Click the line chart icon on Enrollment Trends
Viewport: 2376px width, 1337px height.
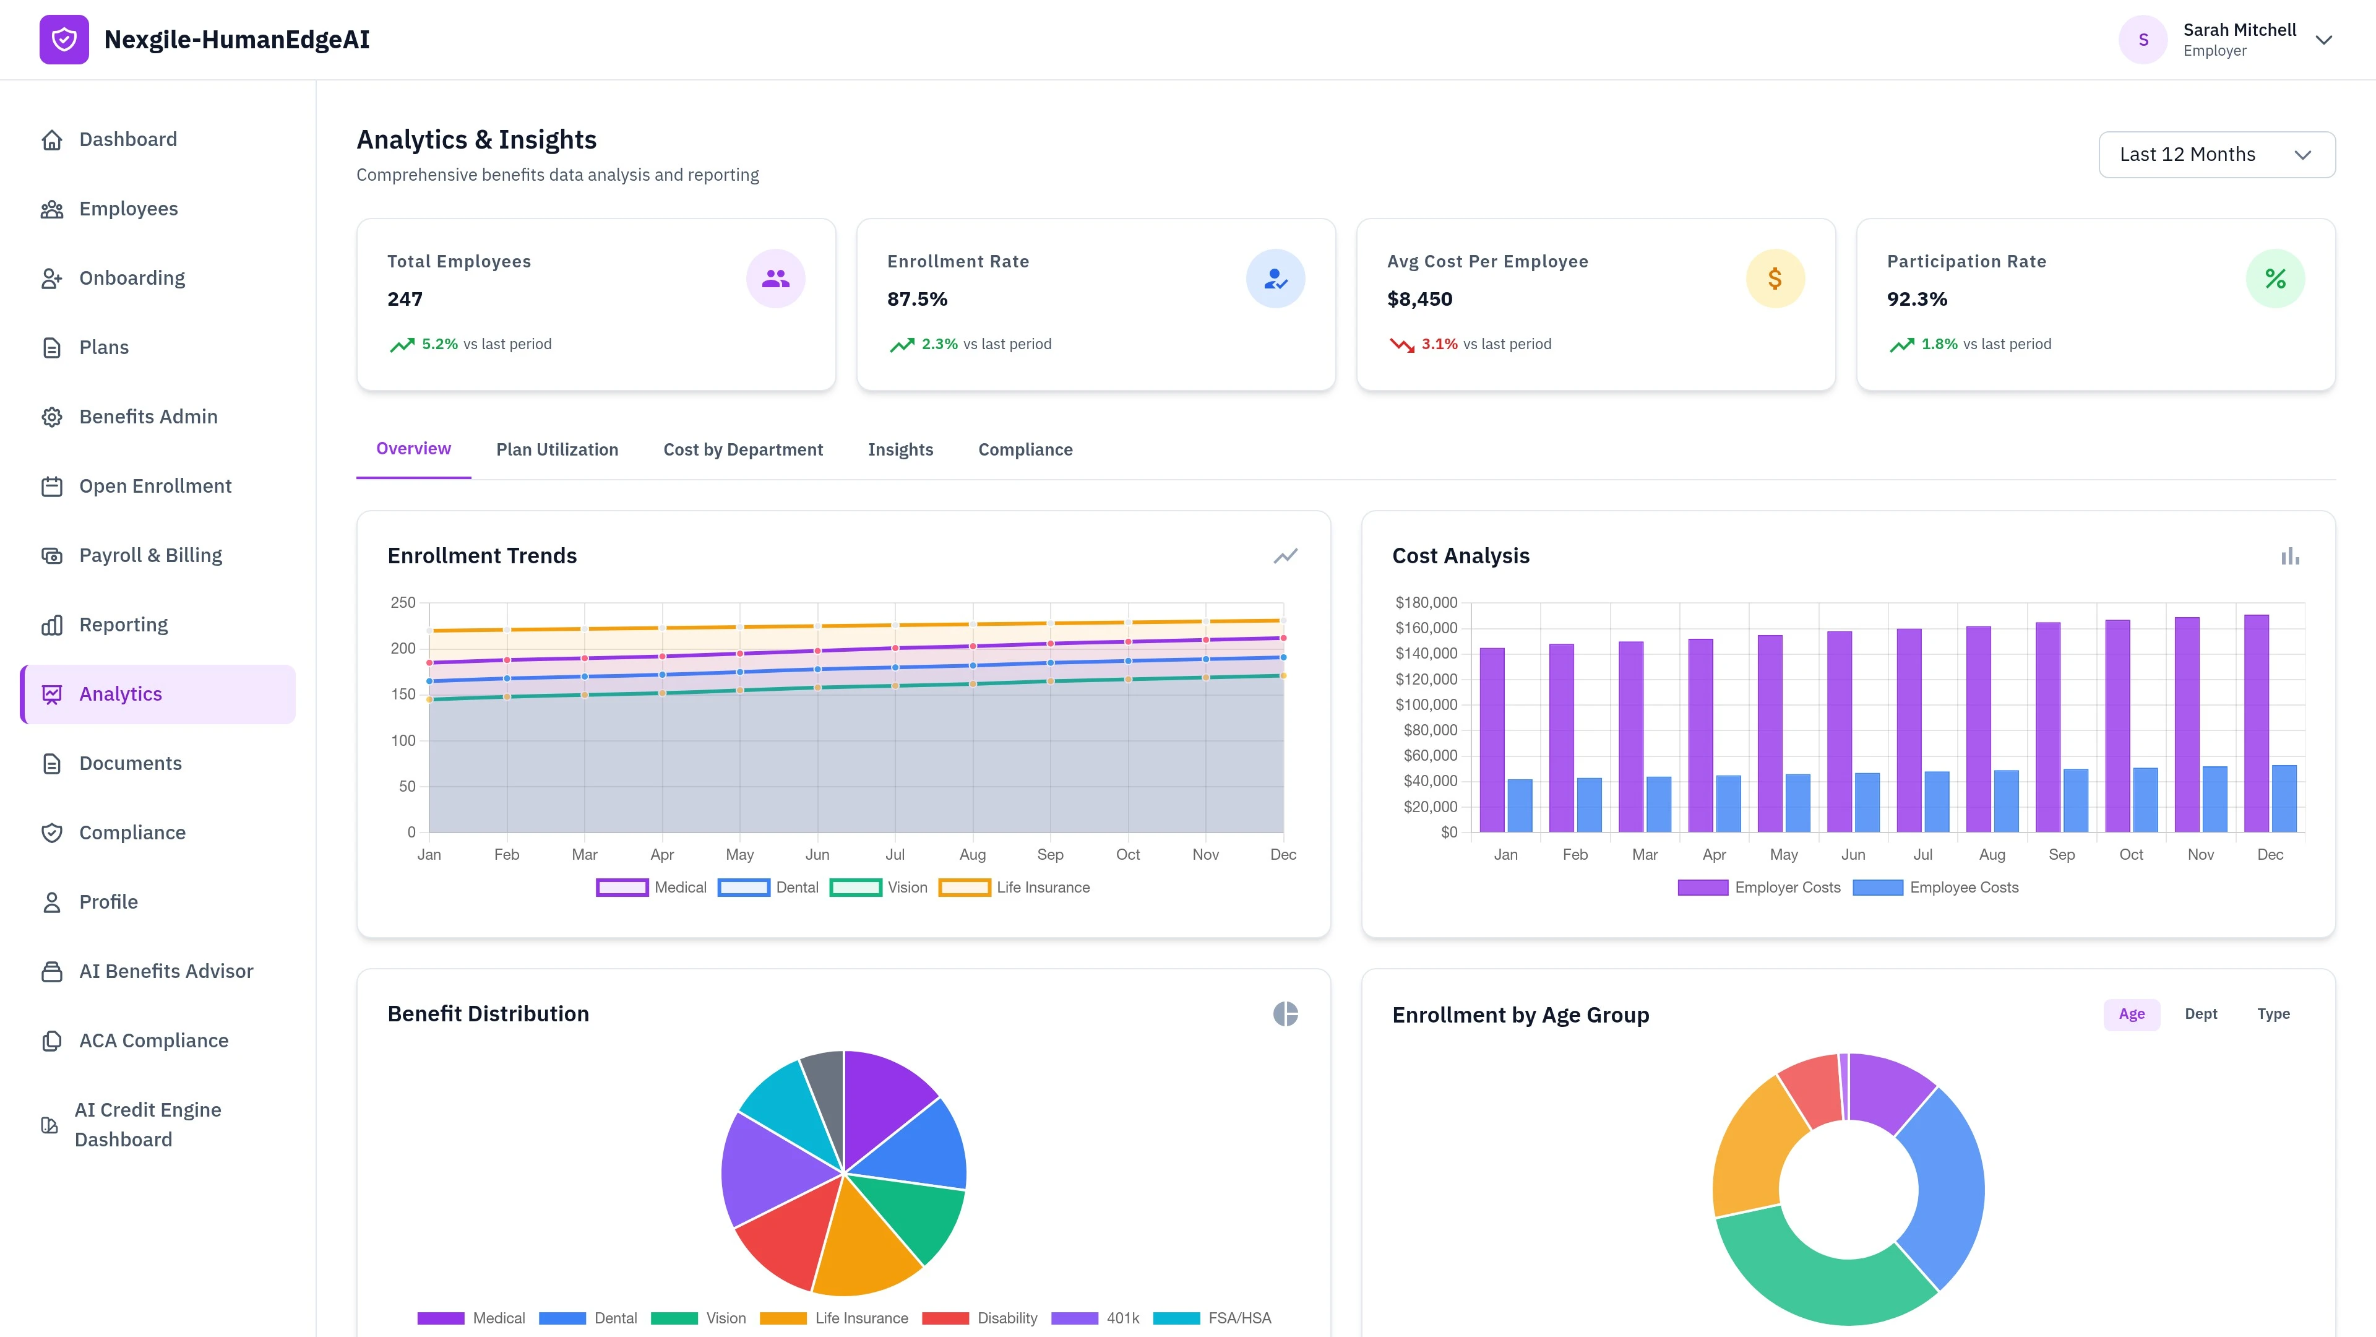(1286, 555)
